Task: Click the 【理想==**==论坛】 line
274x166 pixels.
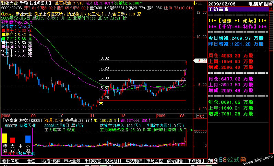Action: click(237, 21)
